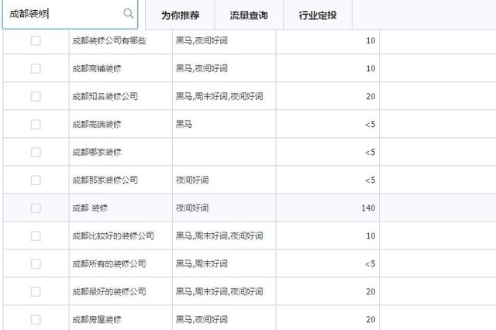Image resolution: width=496 pixels, height=330 pixels.
Task: Tick the 成都哪家装修 checkbox
Action: coord(36,152)
